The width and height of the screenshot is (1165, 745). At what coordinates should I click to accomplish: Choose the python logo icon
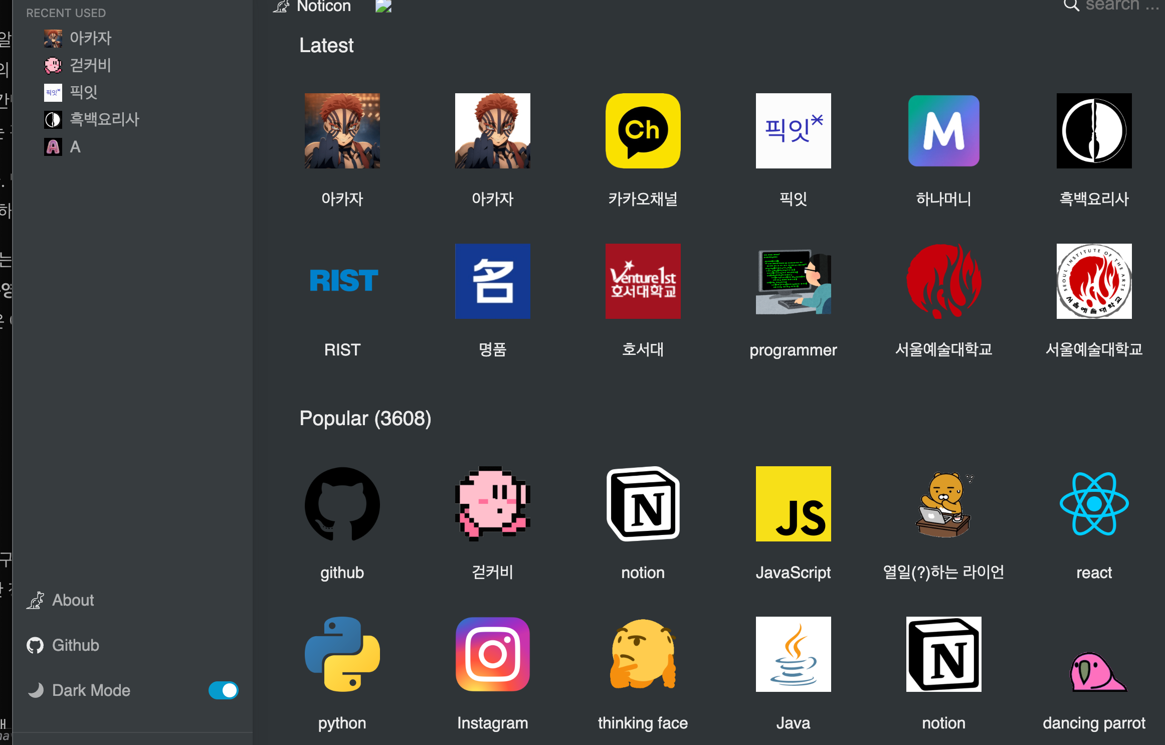(342, 654)
